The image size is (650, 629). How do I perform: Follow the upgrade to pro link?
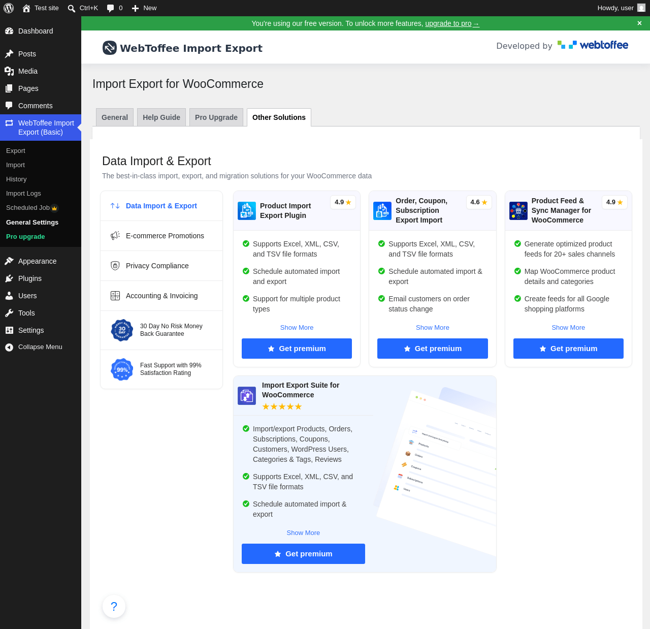click(x=452, y=23)
